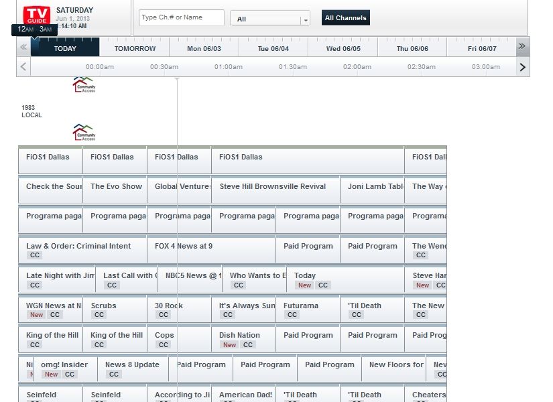Open the Cops listing
The image size is (553, 402).
(x=179, y=339)
